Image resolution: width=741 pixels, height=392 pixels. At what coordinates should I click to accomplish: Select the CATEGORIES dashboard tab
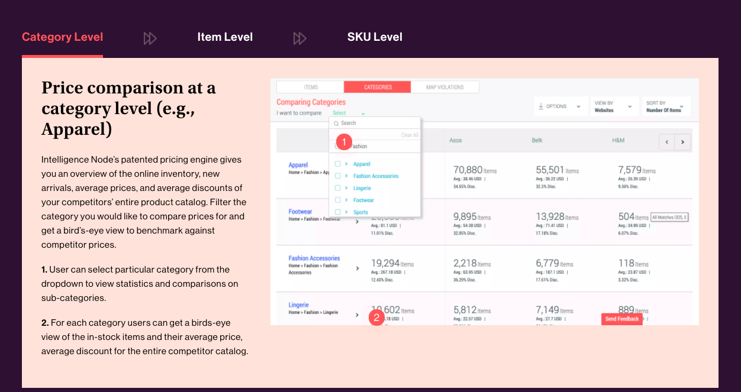(x=378, y=87)
